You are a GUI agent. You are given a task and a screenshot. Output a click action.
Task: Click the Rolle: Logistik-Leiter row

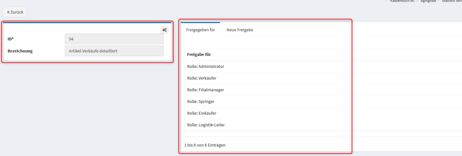[206, 125]
